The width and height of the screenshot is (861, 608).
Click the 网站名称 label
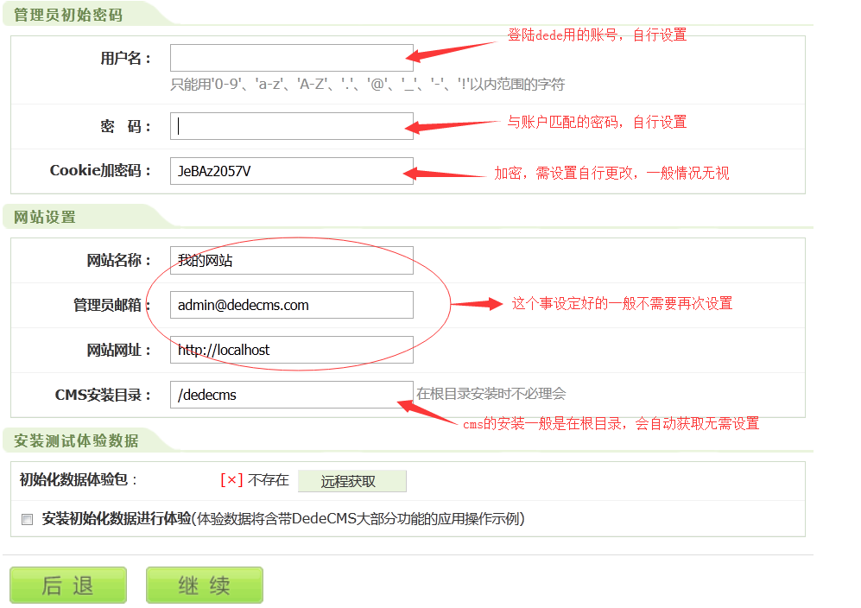118,260
